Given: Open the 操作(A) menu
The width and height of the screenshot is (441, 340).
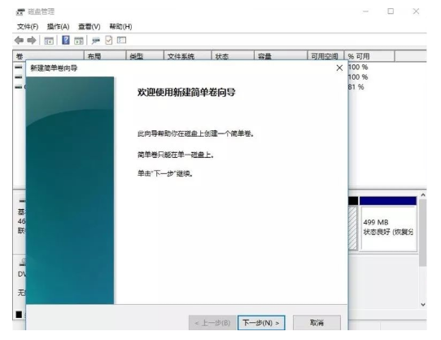Looking at the screenshot, I should (x=58, y=26).
